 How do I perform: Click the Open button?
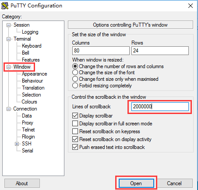(x=136, y=183)
